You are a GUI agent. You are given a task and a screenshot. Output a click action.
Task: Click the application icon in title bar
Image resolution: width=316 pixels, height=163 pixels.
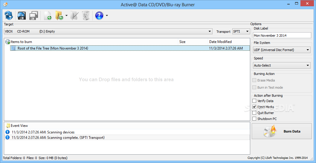pyautogui.click(x=5, y=4)
